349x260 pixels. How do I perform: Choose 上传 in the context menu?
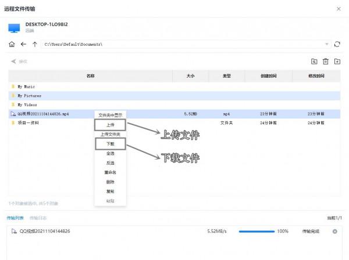[110, 125]
